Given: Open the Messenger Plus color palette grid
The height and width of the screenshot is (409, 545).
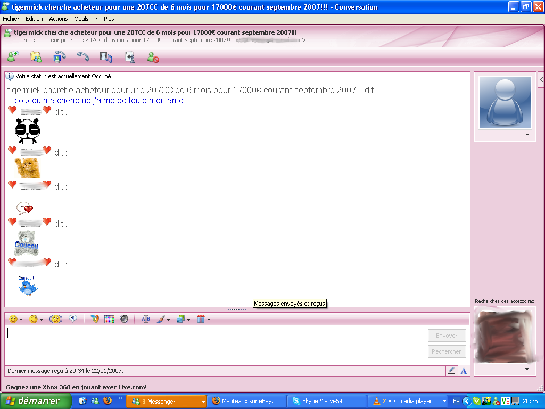Looking at the screenshot, I should (110, 319).
